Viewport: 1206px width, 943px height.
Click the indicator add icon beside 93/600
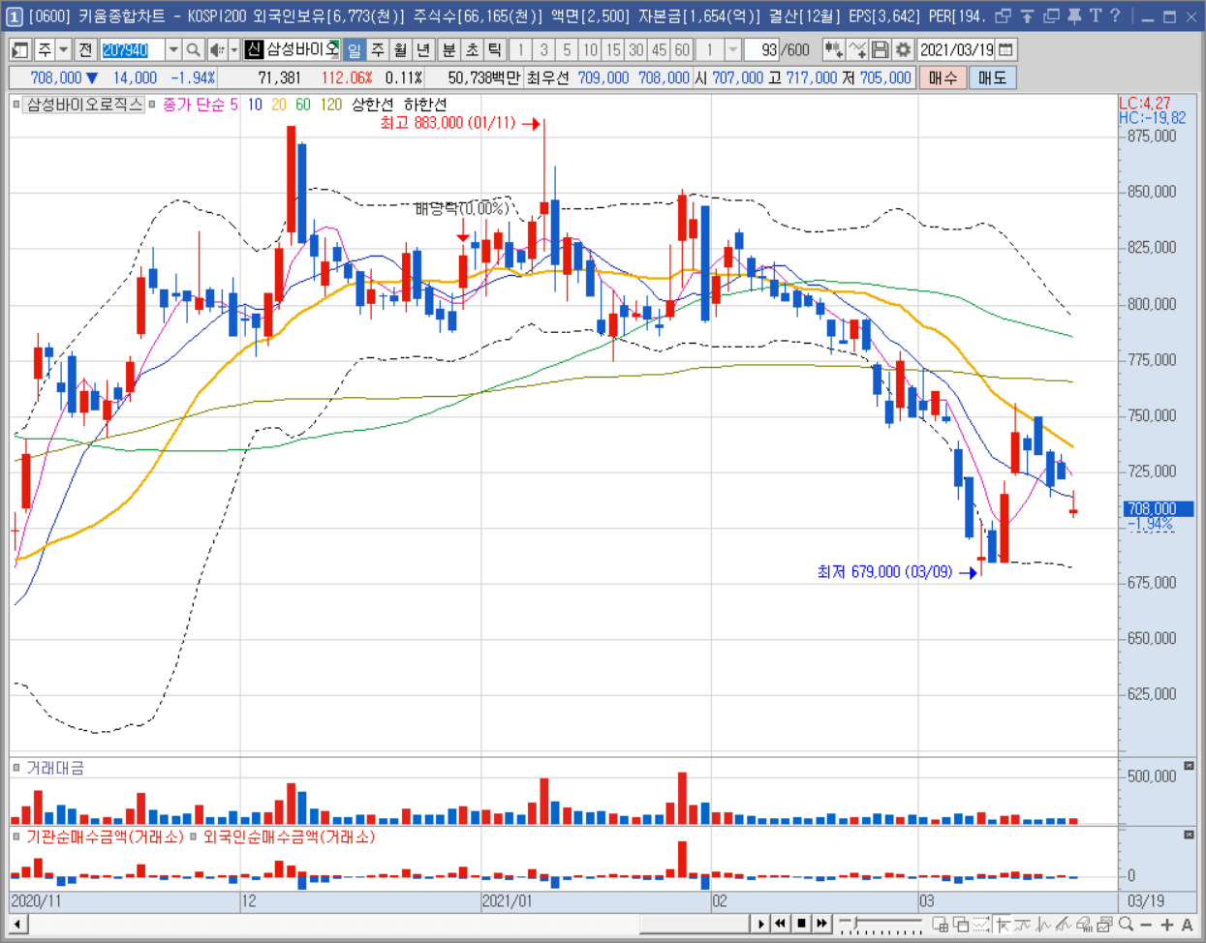[833, 49]
